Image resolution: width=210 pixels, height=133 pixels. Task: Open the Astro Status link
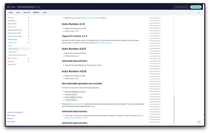click(x=11, y=122)
